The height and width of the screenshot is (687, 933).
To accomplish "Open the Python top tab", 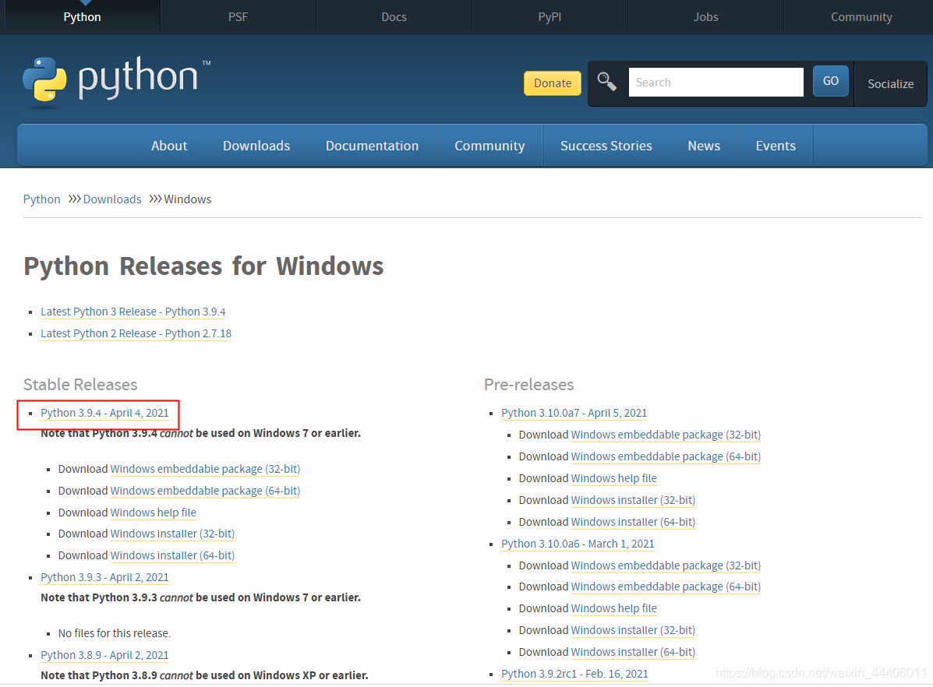I will point(82,16).
